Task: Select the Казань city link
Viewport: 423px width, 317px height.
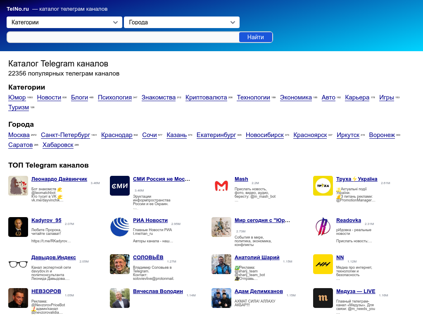Action: pos(177,135)
